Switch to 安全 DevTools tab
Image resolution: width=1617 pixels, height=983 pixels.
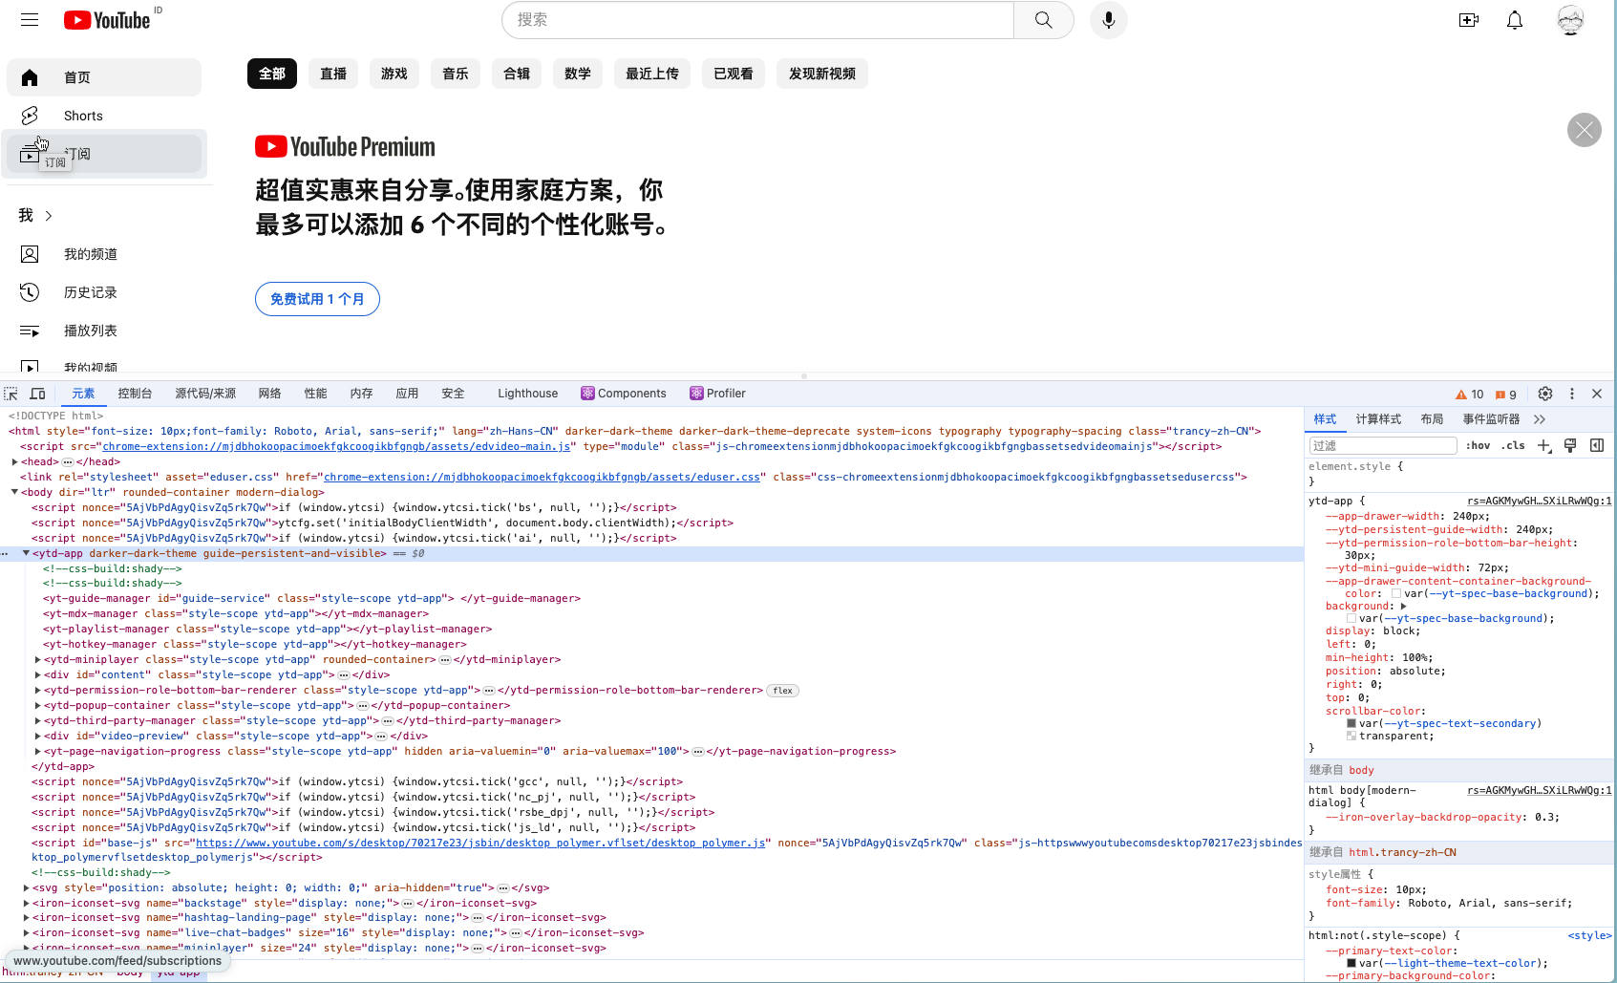tap(453, 394)
